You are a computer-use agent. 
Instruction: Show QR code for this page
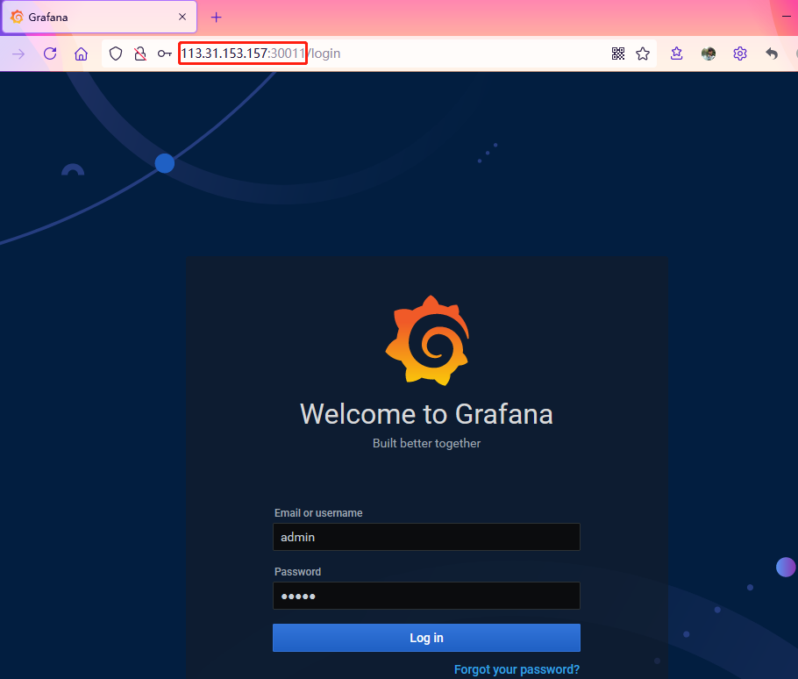coord(618,54)
